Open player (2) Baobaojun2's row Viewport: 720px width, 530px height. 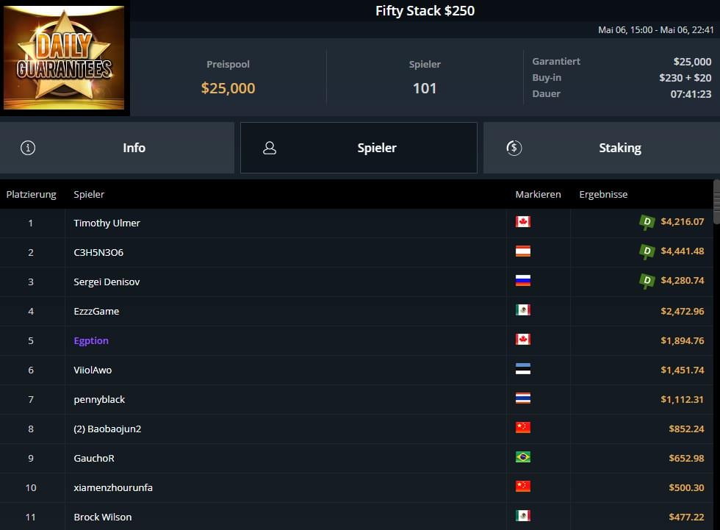tap(356, 429)
